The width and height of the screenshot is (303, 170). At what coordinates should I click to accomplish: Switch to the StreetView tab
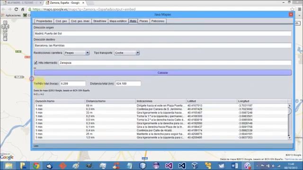[100, 21]
